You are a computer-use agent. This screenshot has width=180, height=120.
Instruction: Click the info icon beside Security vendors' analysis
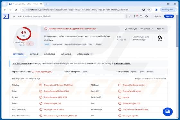coord(39,79)
